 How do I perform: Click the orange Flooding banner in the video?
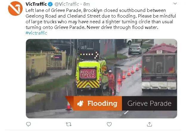point(97,103)
